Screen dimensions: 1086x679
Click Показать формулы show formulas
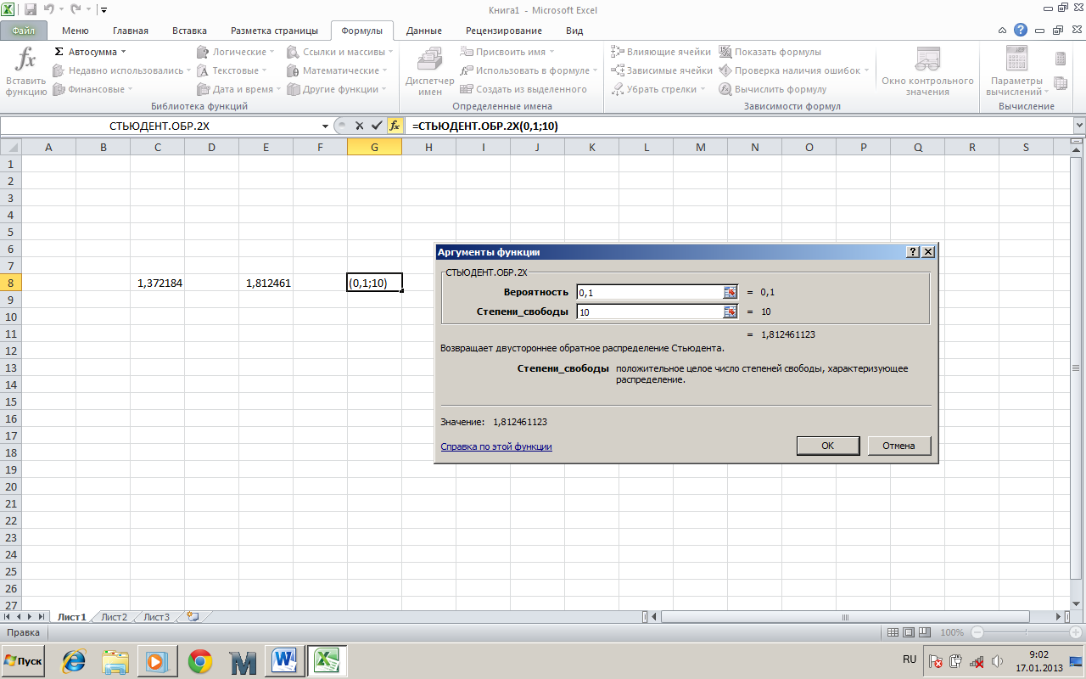[770, 52]
